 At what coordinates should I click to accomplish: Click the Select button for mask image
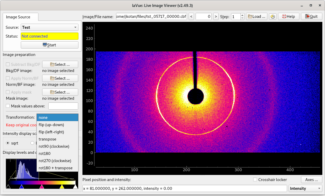click(x=60, y=92)
